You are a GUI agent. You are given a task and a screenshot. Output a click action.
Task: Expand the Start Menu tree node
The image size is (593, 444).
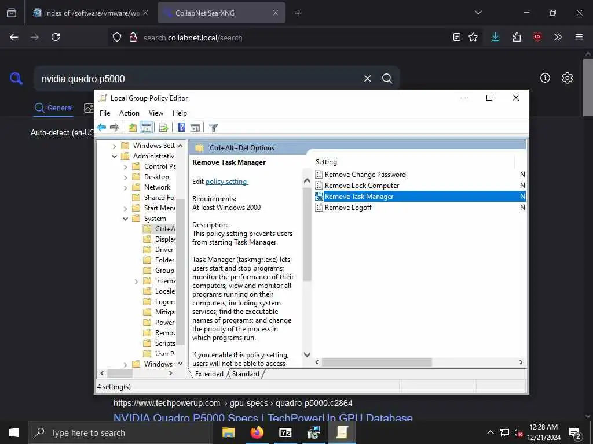pos(125,208)
